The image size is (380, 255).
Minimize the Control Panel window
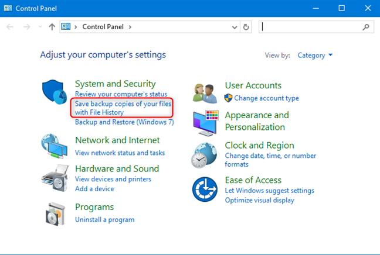coord(315,8)
